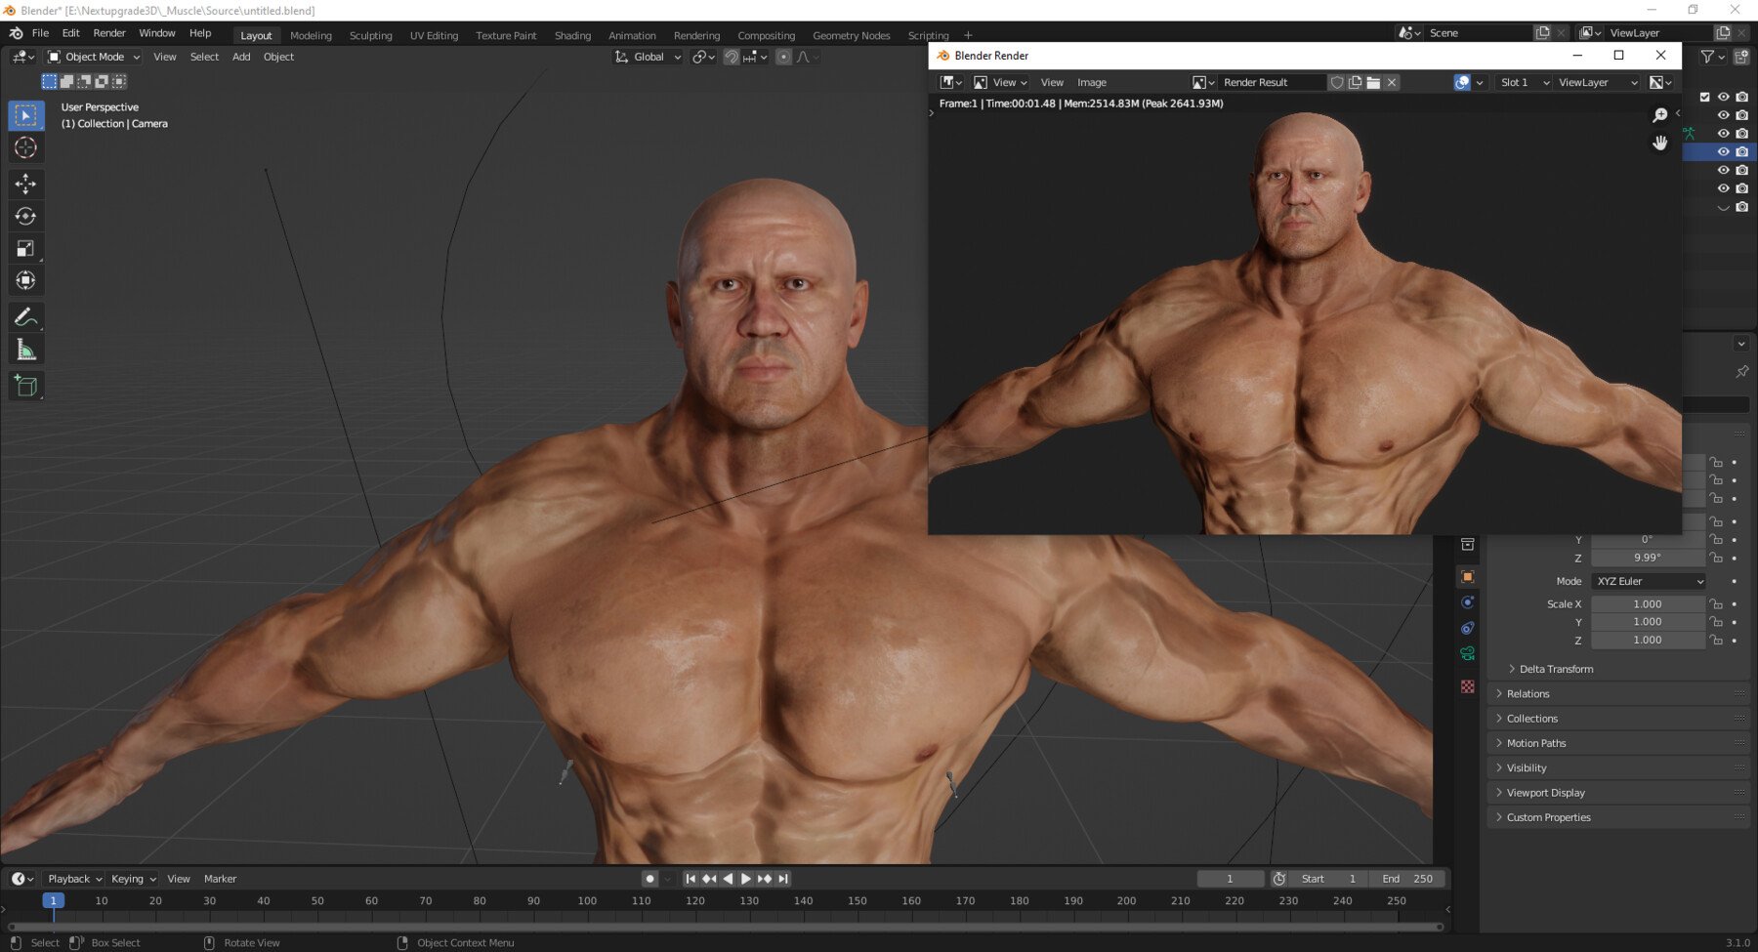Open the Object Mode dropdown

(93, 56)
